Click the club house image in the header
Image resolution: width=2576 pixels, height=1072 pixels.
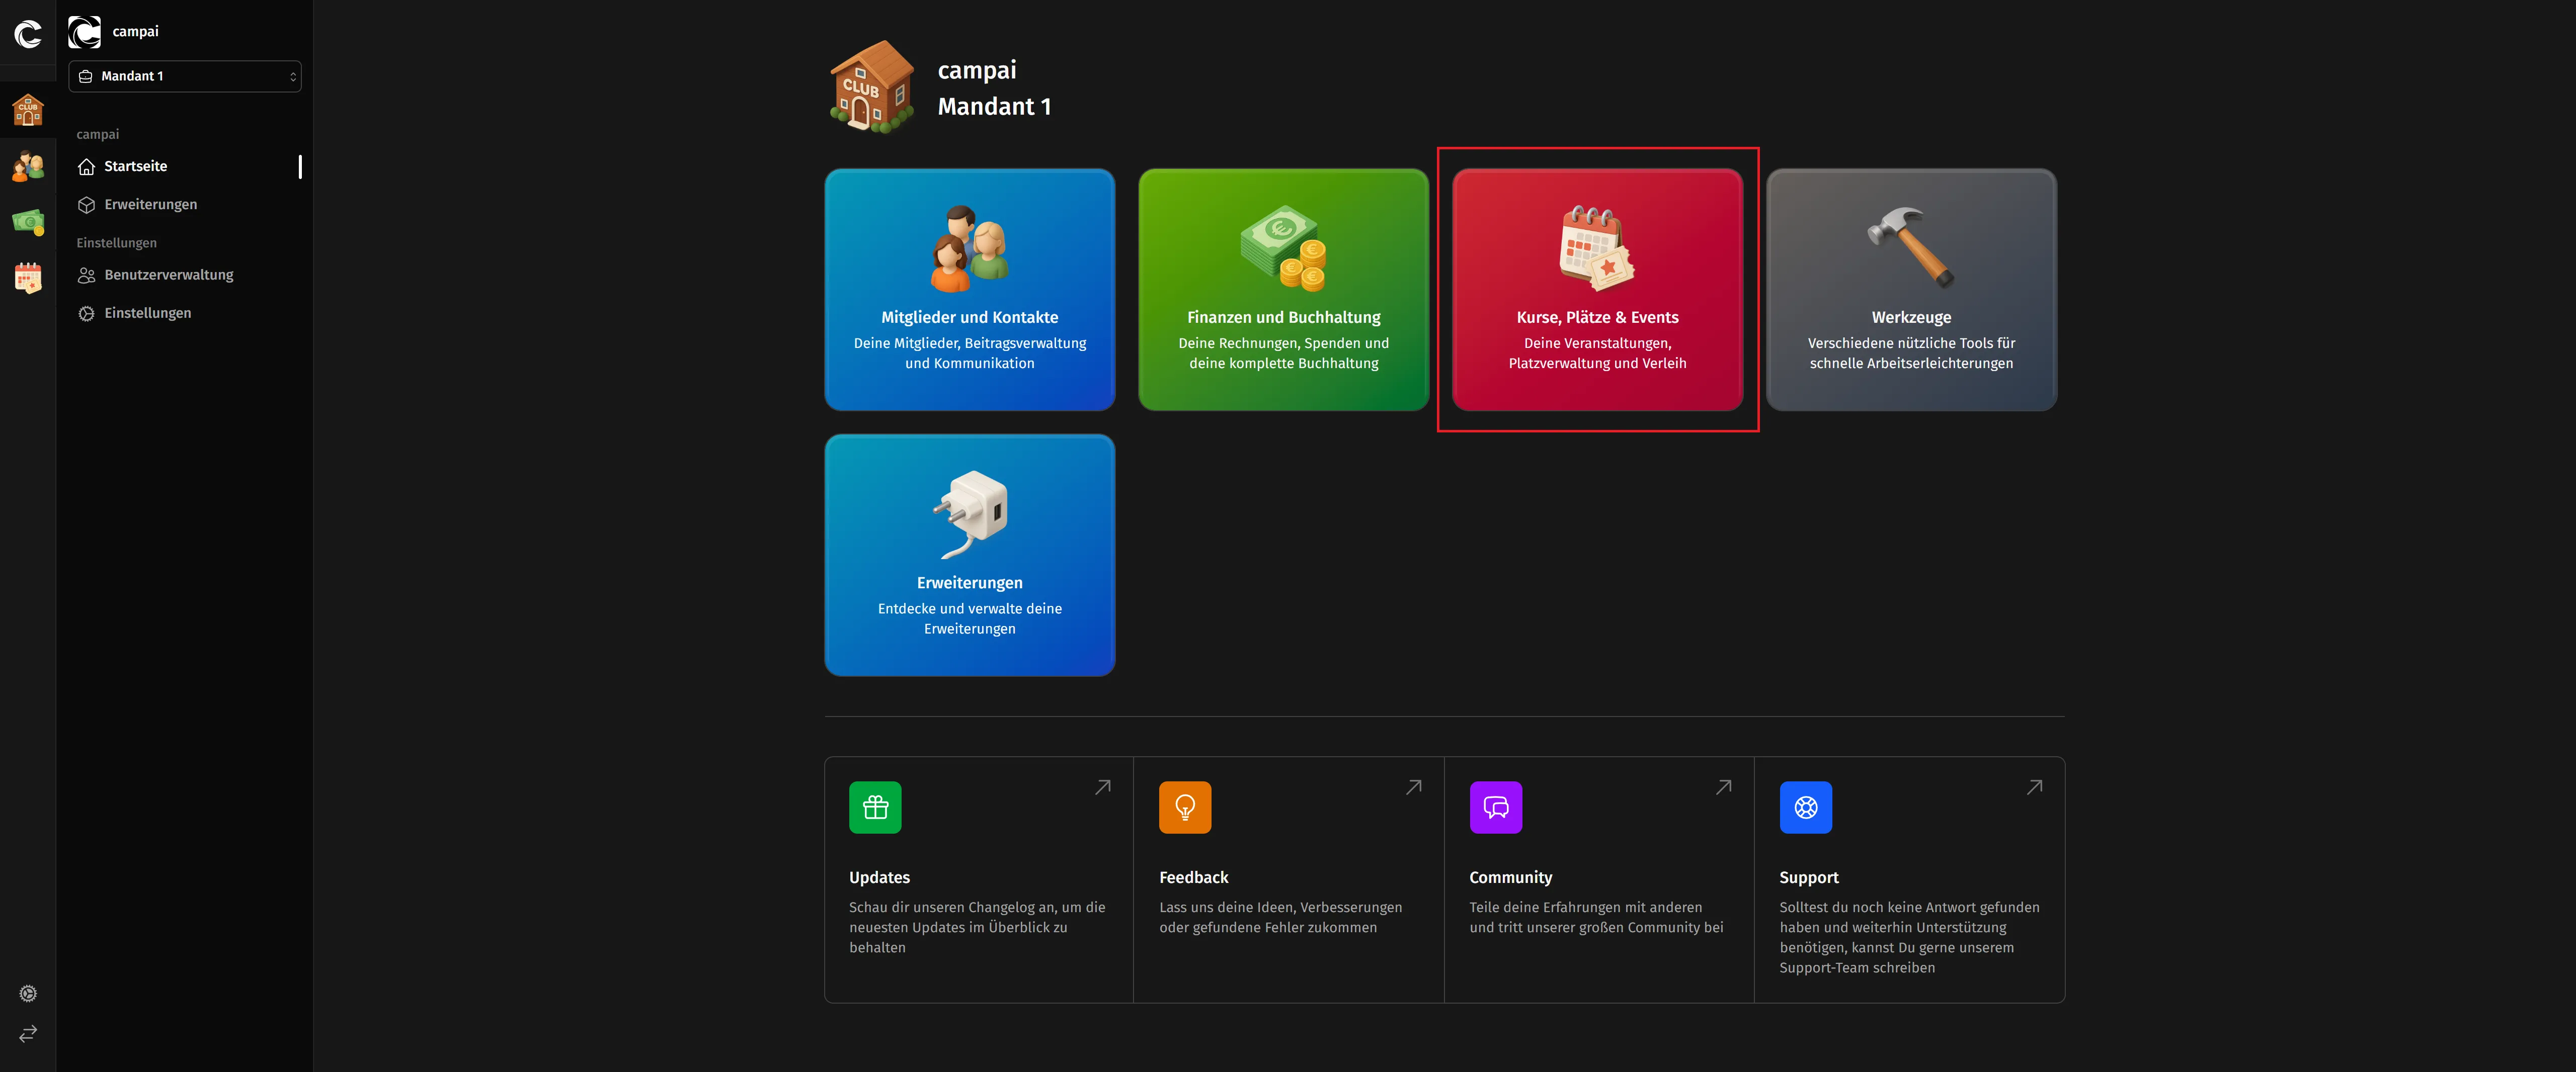pos(872,87)
